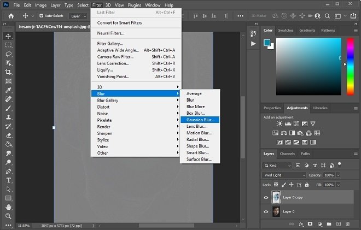Add a Brightness/Contrast adjustment
Image resolution: width=361 pixels, height=230 pixels.
(280, 123)
